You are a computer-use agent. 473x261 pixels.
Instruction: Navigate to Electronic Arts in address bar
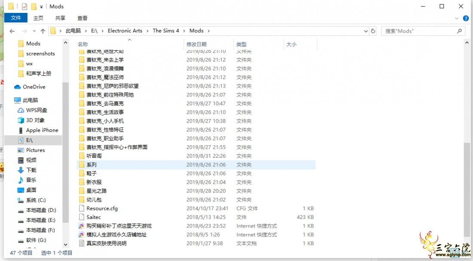[125, 31]
